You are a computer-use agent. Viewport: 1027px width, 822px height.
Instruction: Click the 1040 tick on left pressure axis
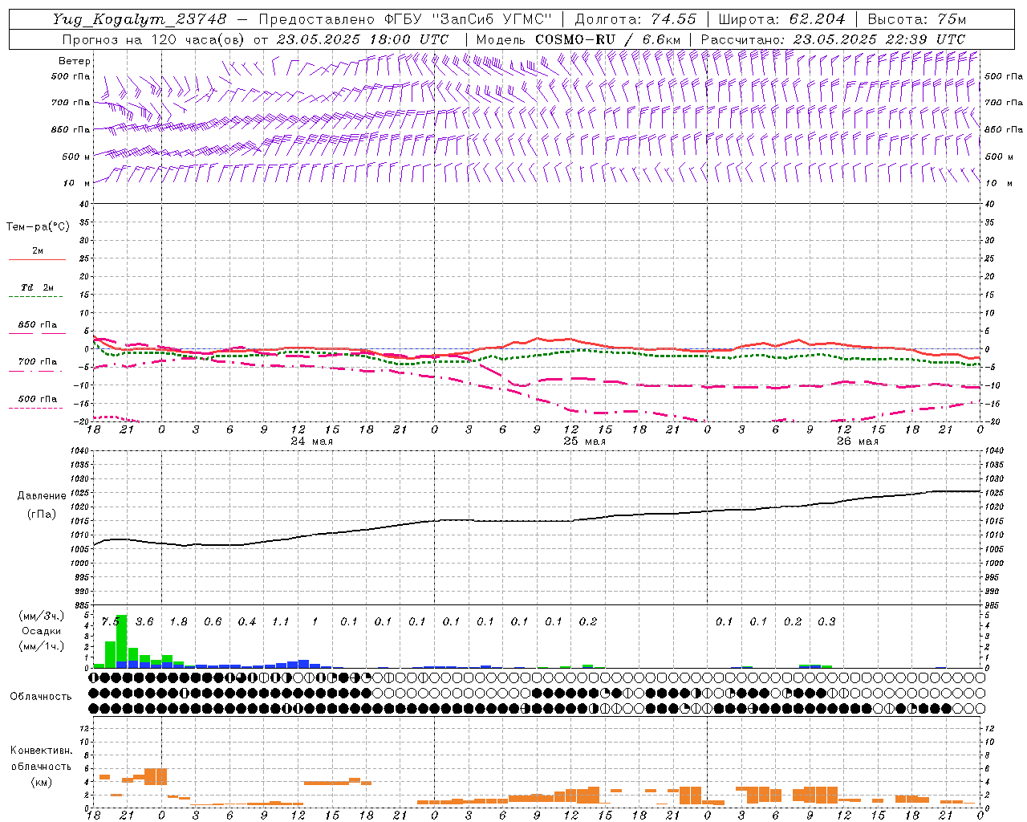(79, 451)
